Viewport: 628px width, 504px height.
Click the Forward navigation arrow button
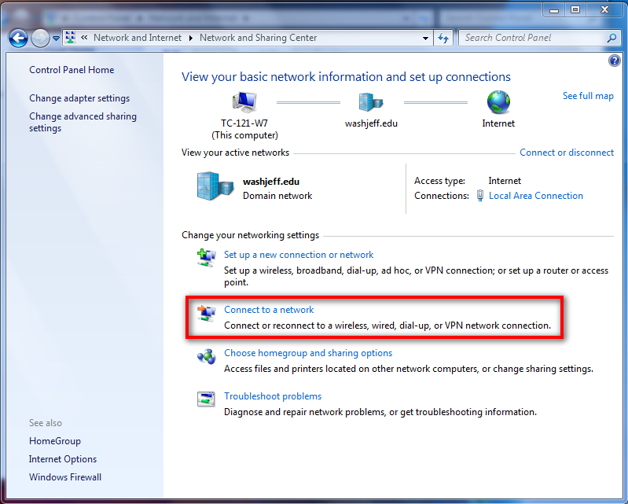coord(40,39)
